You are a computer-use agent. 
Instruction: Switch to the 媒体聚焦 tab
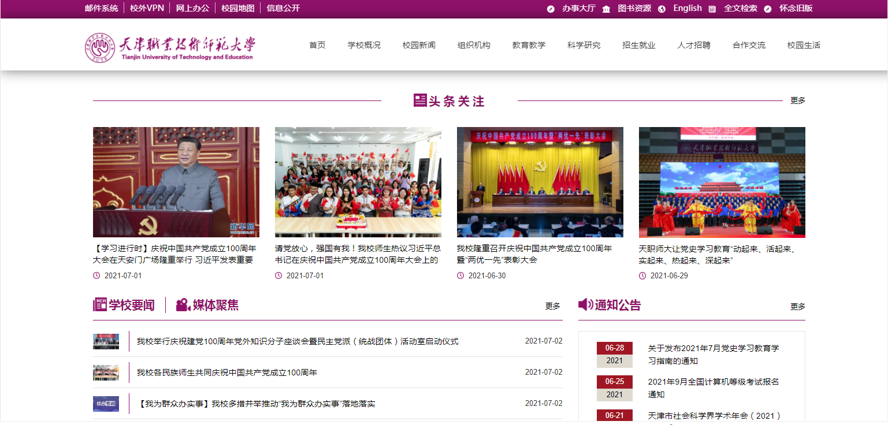point(215,305)
